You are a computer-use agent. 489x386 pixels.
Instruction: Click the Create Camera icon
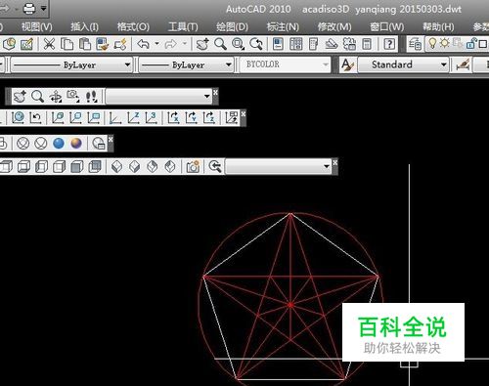pyautogui.click(x=193, y=167)
